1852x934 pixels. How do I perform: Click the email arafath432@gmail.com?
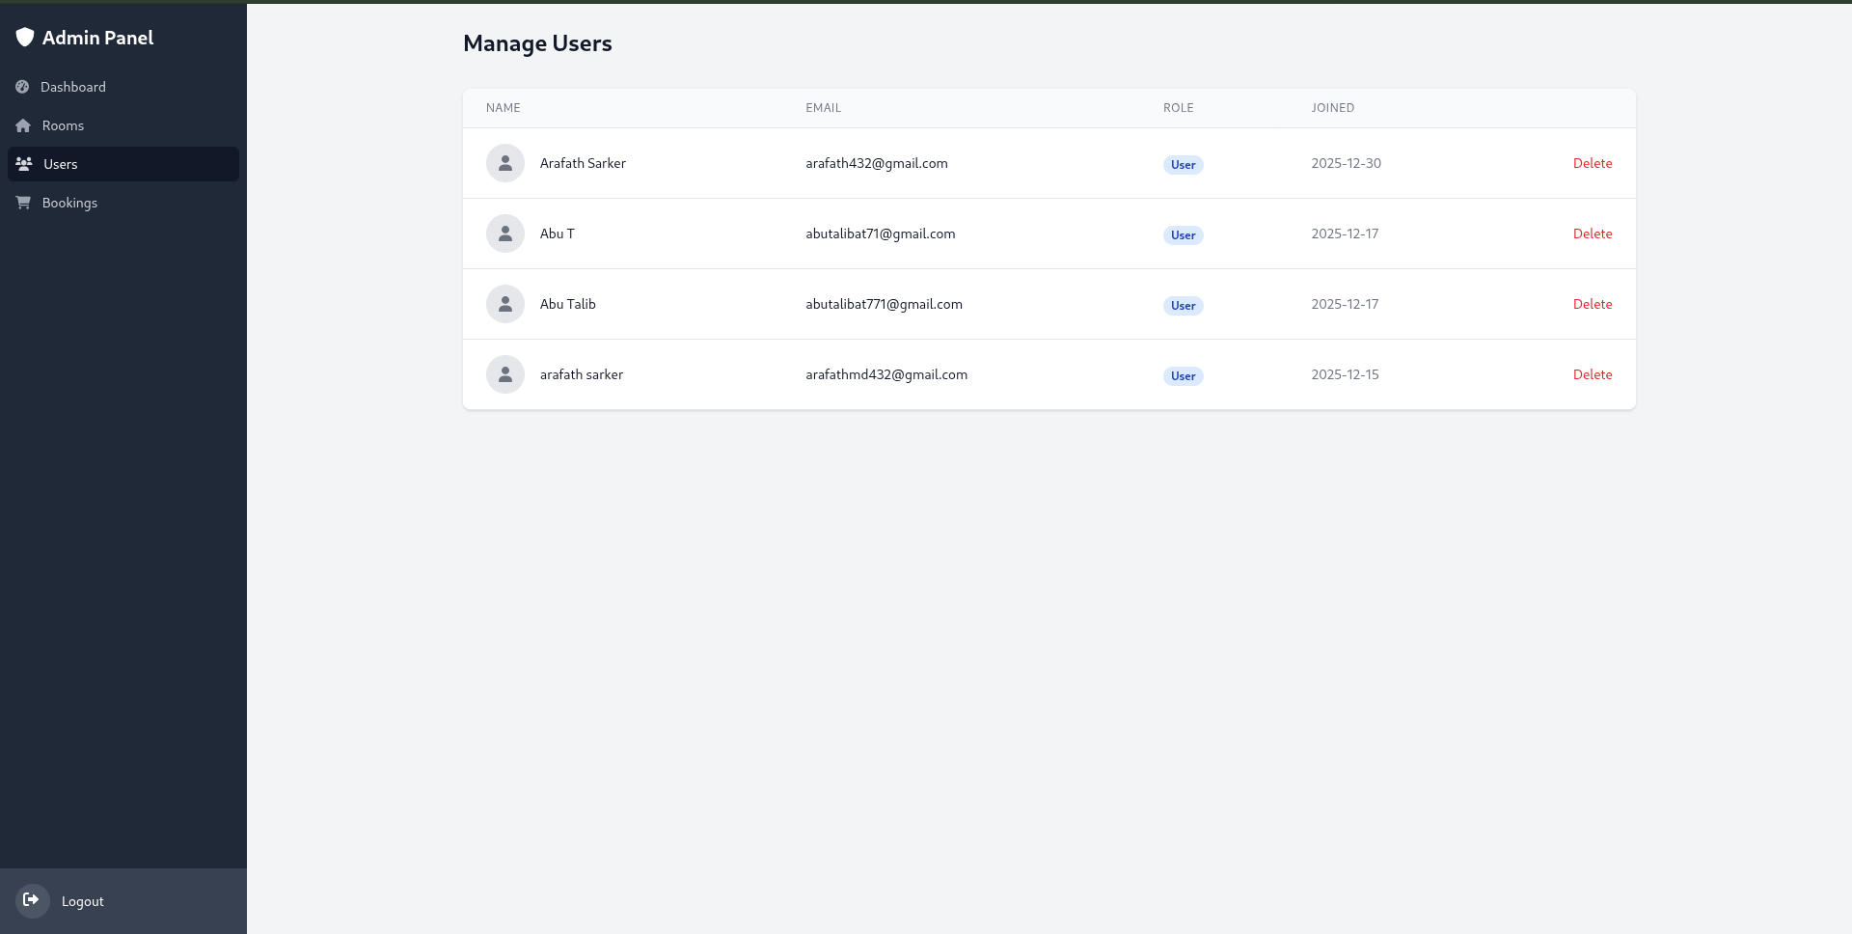(x=876, y=163)
